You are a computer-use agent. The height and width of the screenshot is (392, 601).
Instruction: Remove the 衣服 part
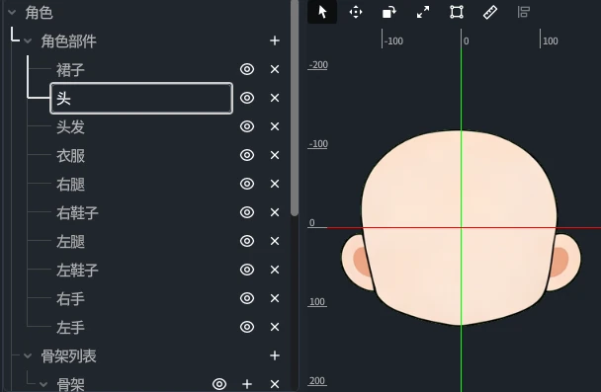(275, 155)
